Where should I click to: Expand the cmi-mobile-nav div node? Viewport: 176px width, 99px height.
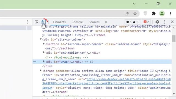44,52
